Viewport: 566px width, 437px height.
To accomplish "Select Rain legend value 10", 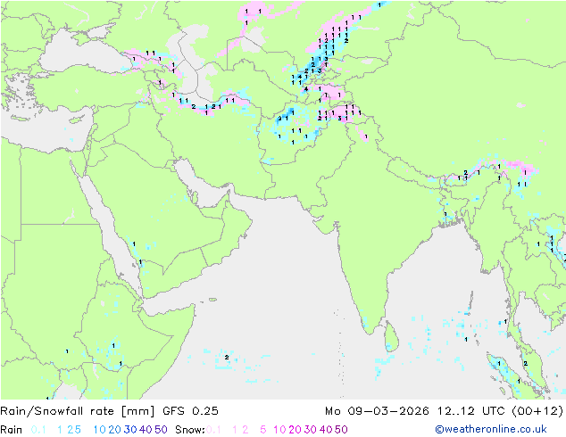I will tap(100, 430).
